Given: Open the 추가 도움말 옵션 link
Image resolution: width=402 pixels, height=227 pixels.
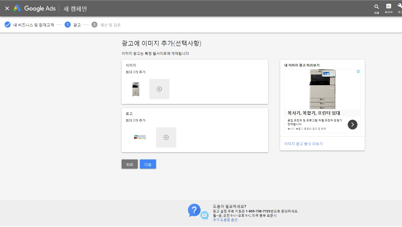Looking at the screenshot, I should click(x=225, y=220).
